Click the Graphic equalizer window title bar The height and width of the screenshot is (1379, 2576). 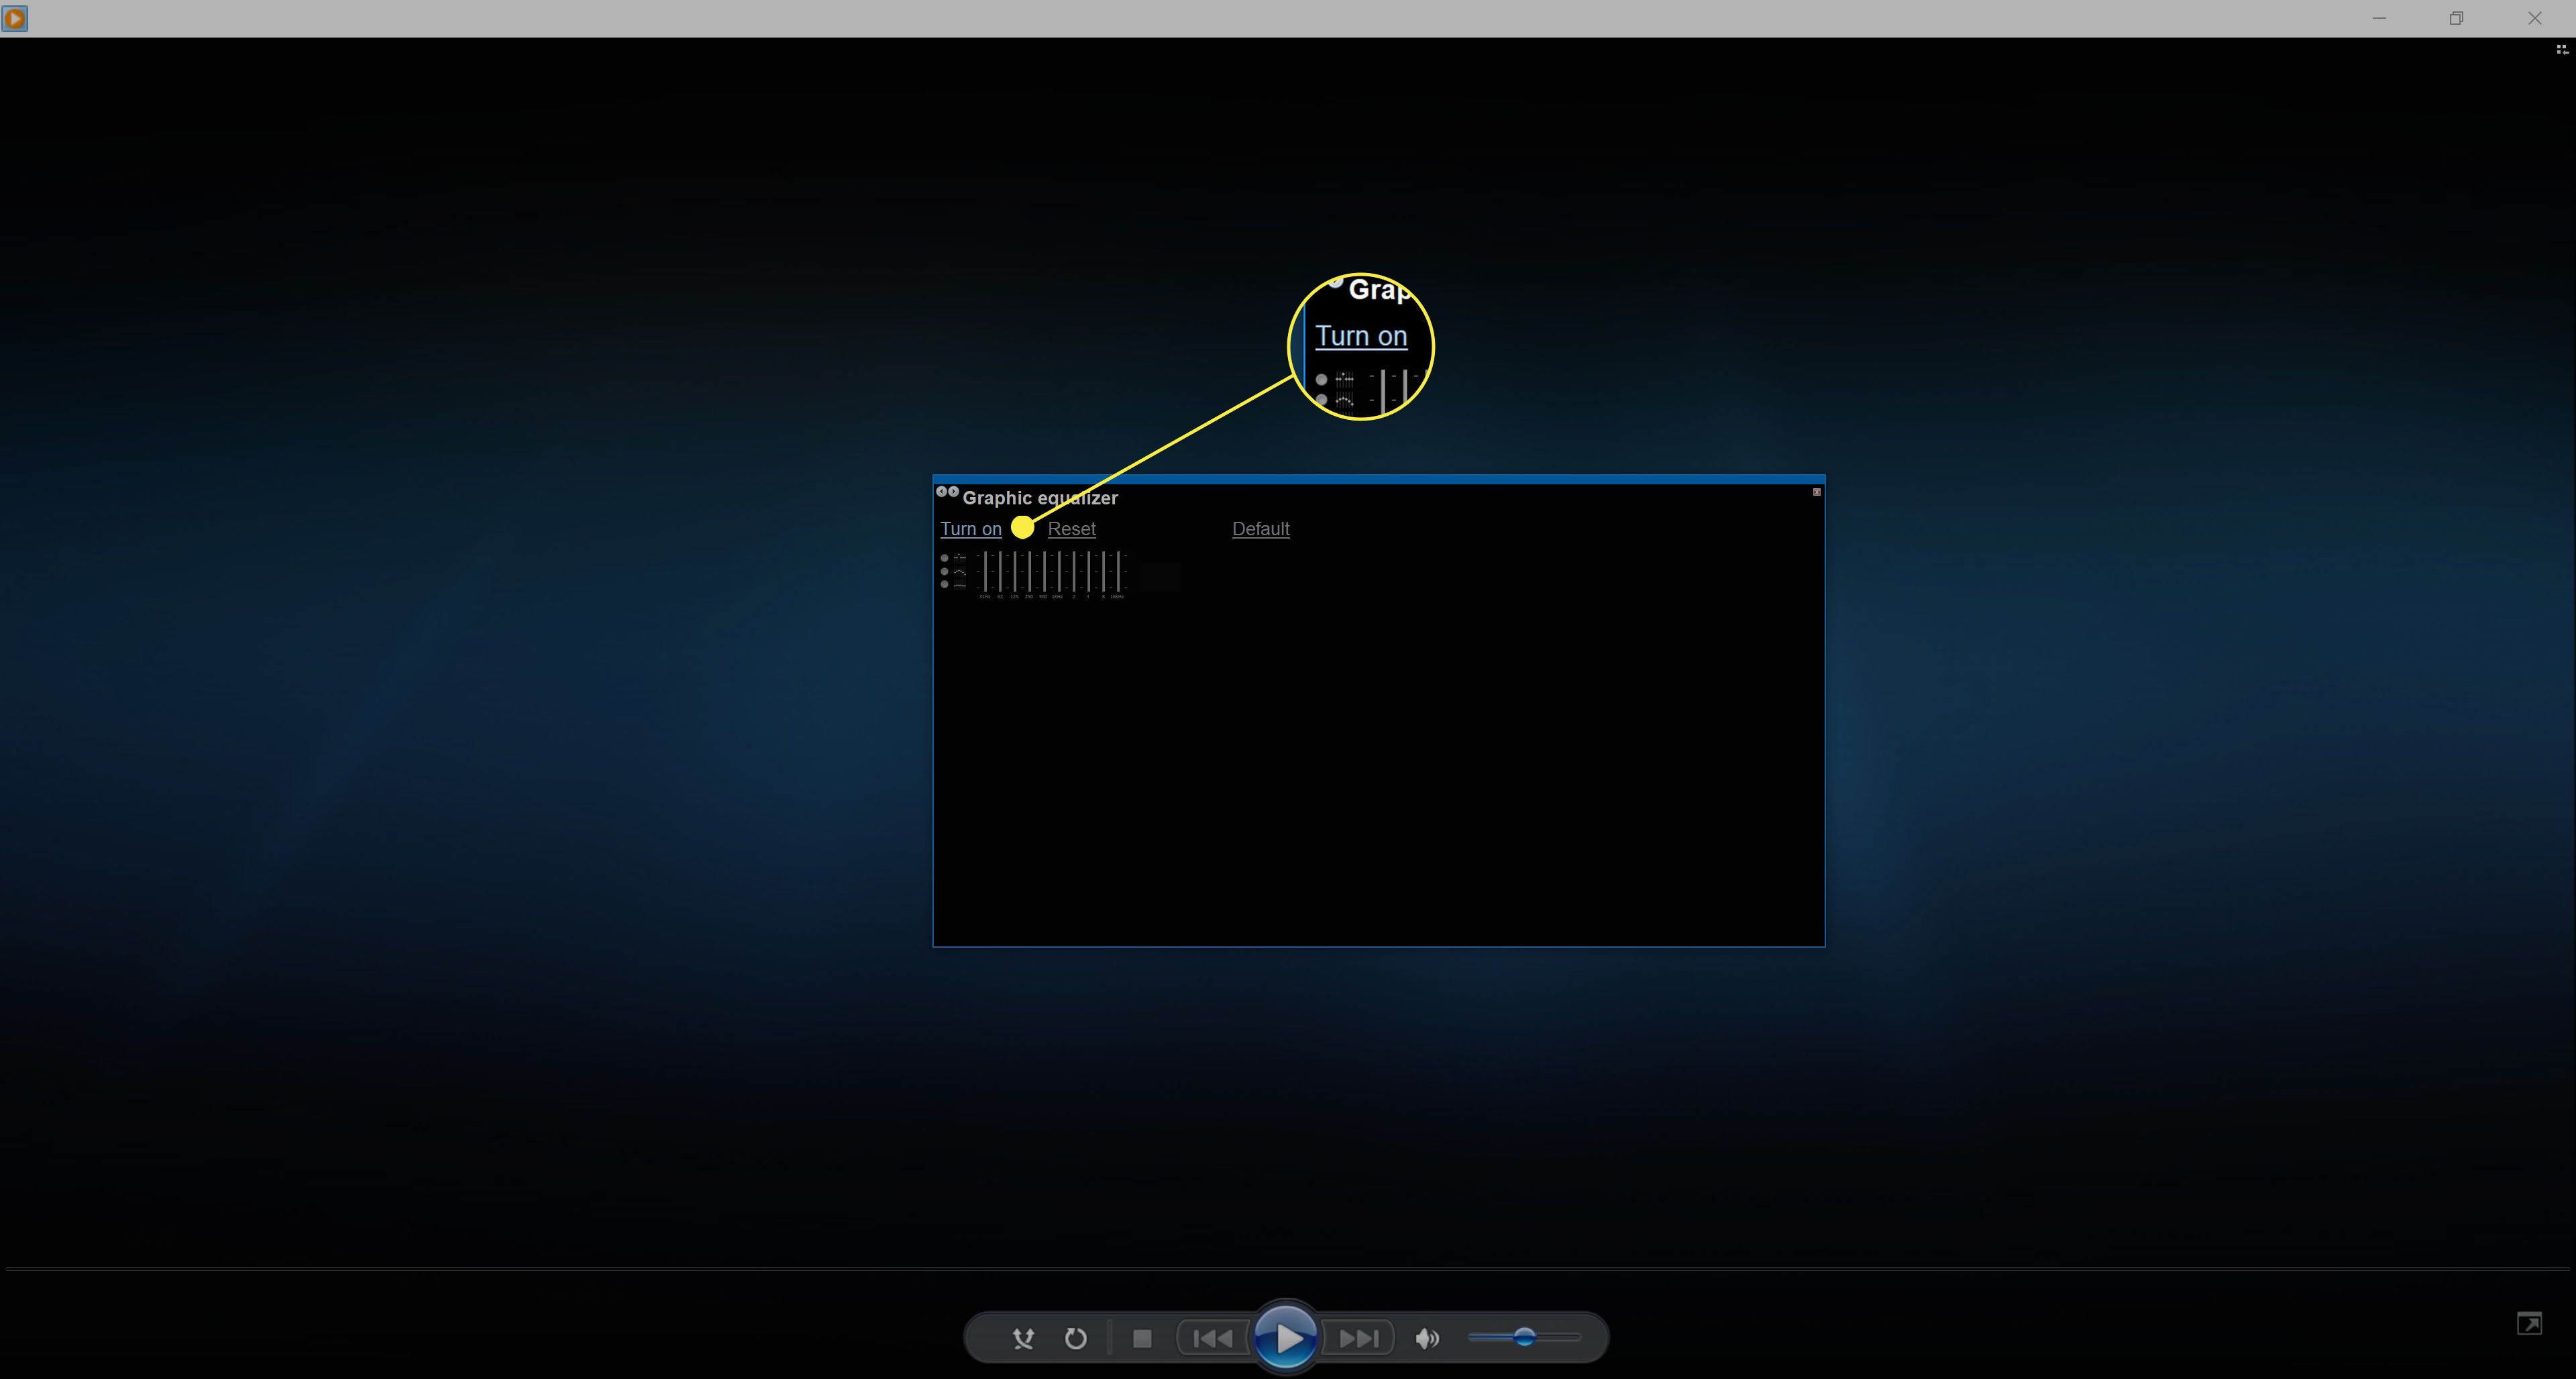tap(1380, 497)
